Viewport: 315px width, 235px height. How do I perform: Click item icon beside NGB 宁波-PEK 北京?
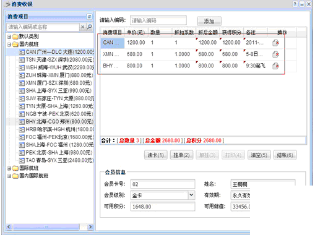tap(22, 114)
